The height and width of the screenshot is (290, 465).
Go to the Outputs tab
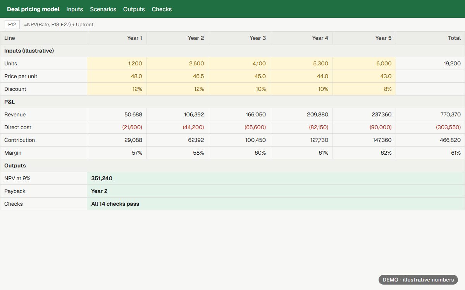134,9
